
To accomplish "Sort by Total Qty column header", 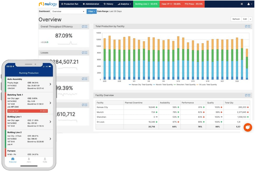I will click(236, 103).
